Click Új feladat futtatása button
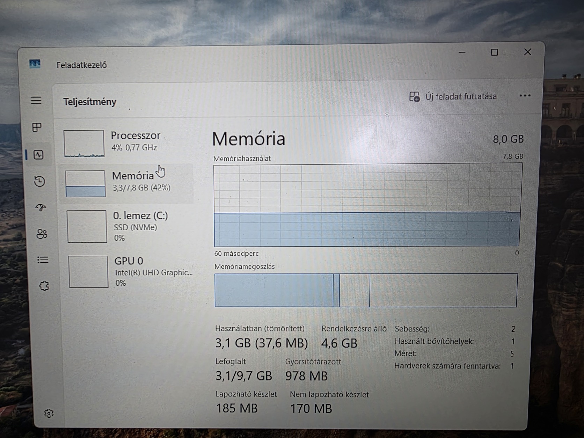Screen dimensions: 584x438 click(x=453, y=96)
